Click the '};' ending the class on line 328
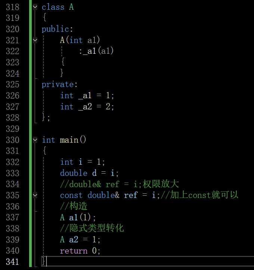Viewport: 254px width, 270px height. [46, 117]
